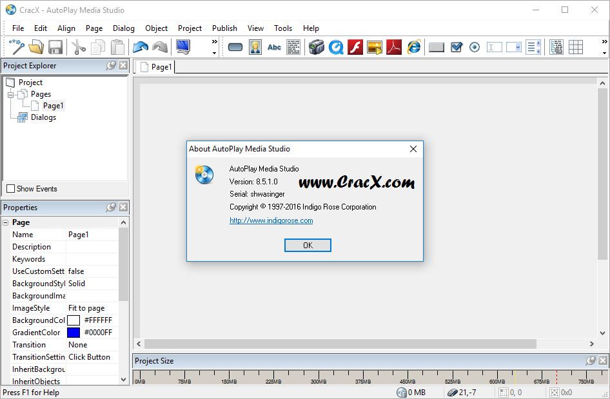This screenshot has height=399, width=610.
Task: Add a text Input object
Action: 495,47
